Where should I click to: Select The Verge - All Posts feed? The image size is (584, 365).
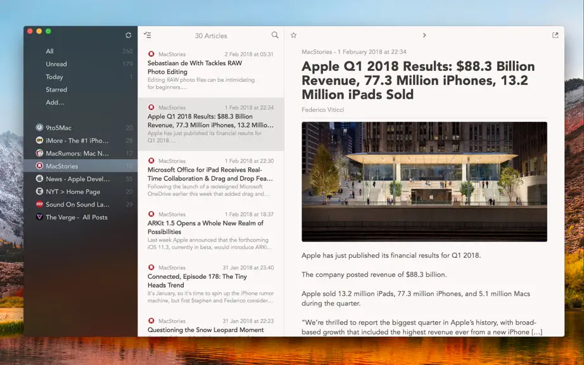[x=80, y=217]
